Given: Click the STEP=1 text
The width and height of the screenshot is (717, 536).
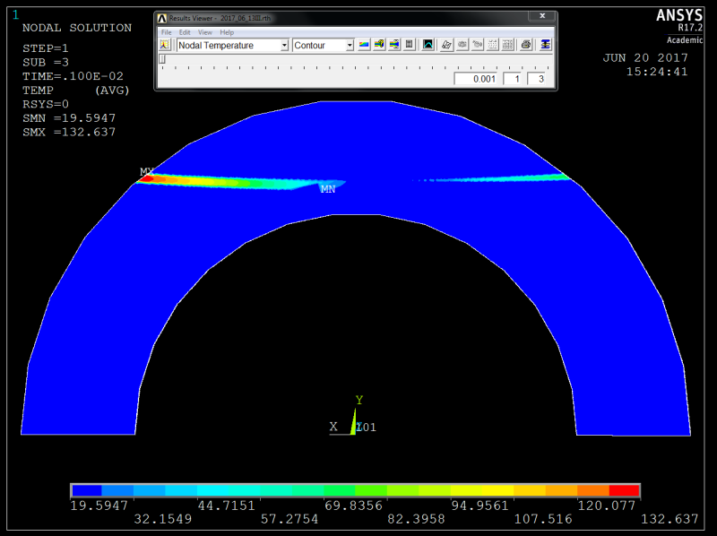Looking at the screenshot, I should click(x=46, y=48).
